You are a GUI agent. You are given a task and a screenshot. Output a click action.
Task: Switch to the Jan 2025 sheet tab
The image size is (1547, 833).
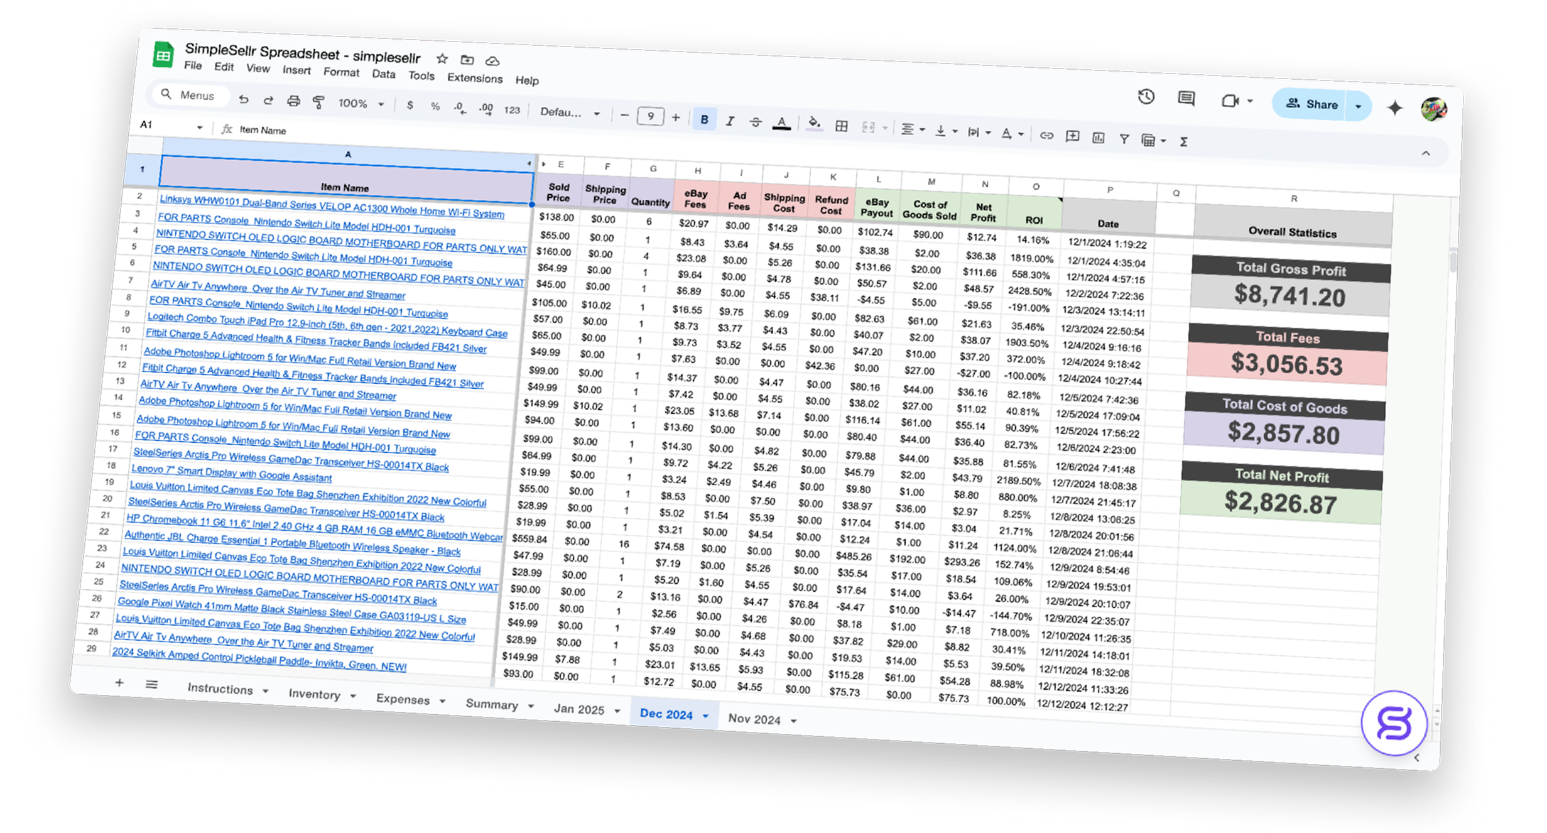click(x=578, y=709)
